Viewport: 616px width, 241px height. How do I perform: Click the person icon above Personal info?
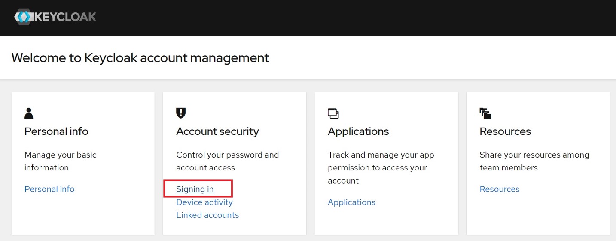[x=29, y=113]
